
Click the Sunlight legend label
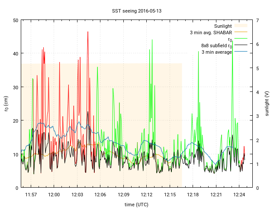click(x=223, y=26)
